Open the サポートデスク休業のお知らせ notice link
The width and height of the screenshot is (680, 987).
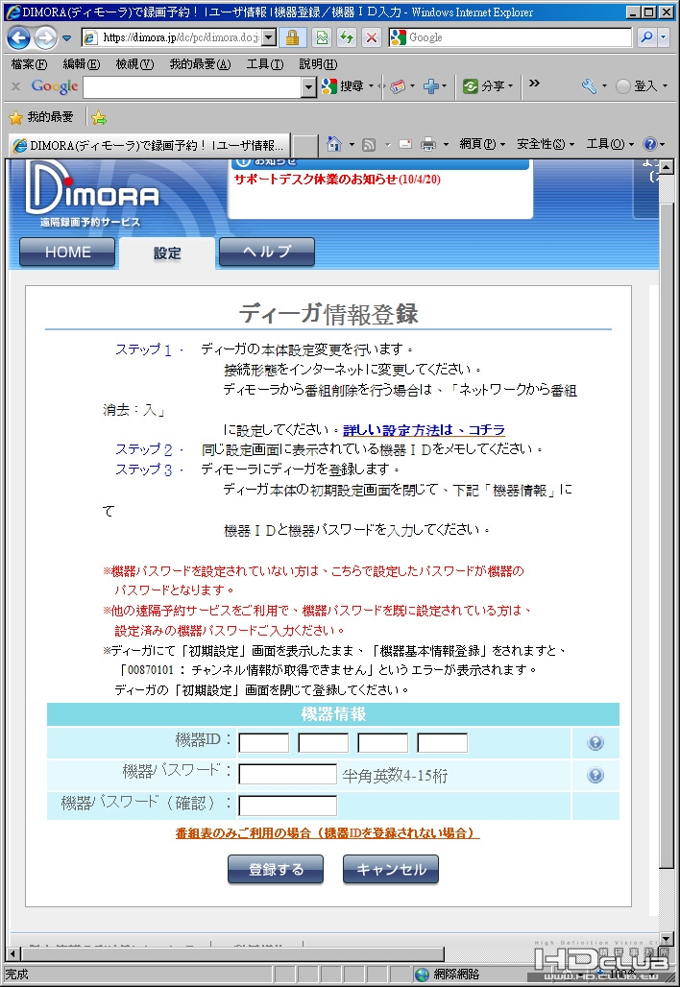[337, 180]
